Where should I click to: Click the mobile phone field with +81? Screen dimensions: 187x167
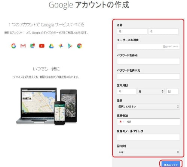148,122
